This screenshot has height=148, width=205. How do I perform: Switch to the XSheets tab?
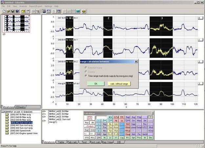(x=21, y=107)
